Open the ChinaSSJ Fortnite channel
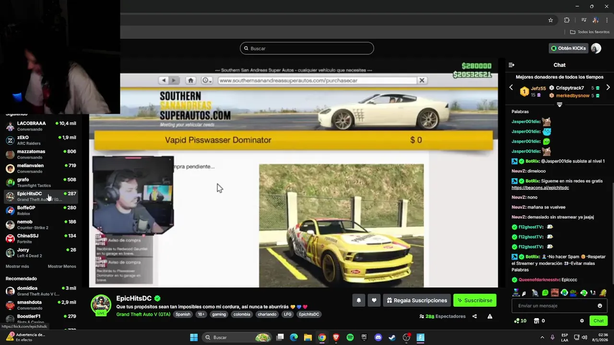614x345 pixels. pos(41,239)
